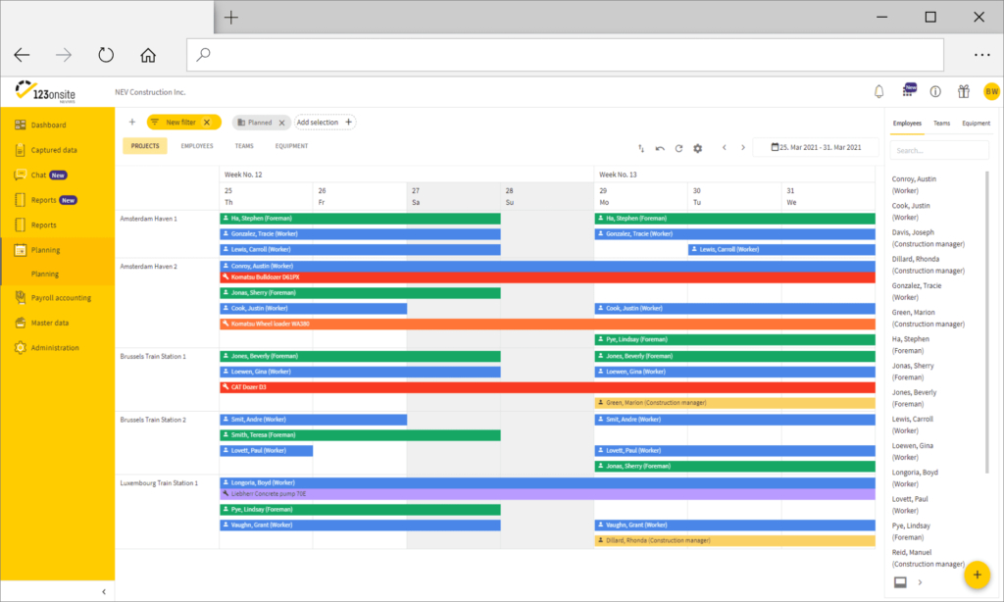Viewport: 1004px width, 602px height.
Task: Remove the Planned selection chip
Action: pyautogui.click(x=281, y=123)
